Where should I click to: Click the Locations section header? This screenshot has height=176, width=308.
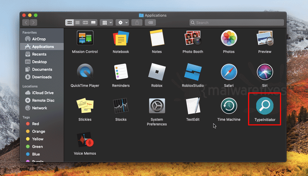tap(30, 86)
